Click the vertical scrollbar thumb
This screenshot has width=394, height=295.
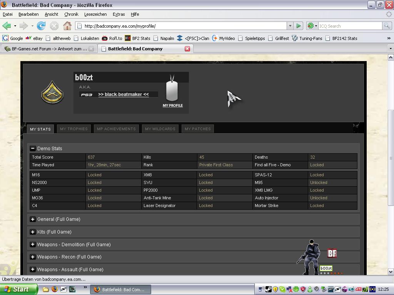[x=391, y=158]
